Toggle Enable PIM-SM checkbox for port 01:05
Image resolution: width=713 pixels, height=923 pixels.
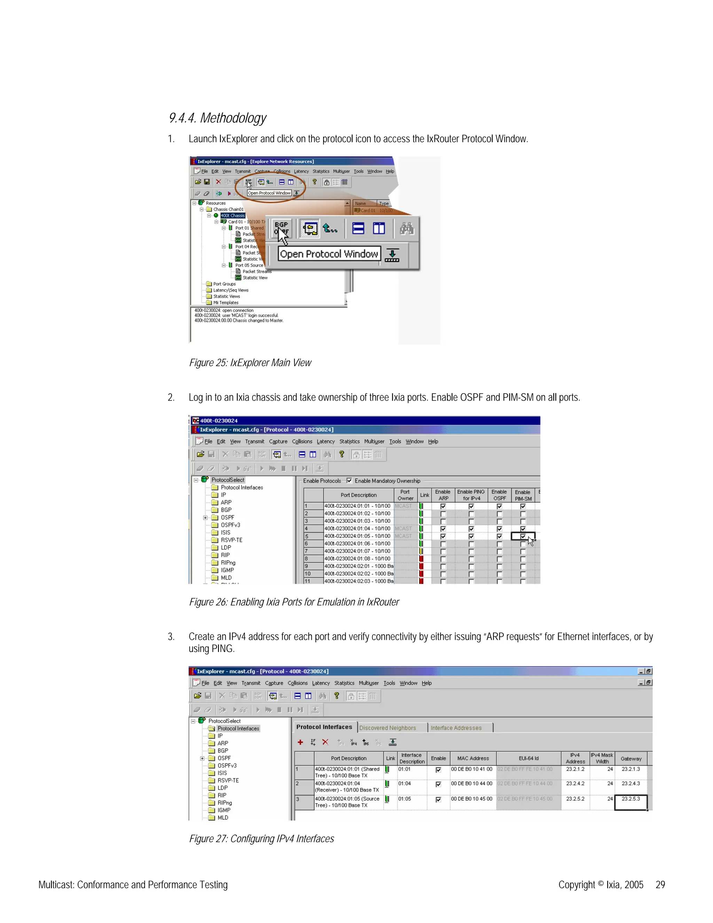523,536
